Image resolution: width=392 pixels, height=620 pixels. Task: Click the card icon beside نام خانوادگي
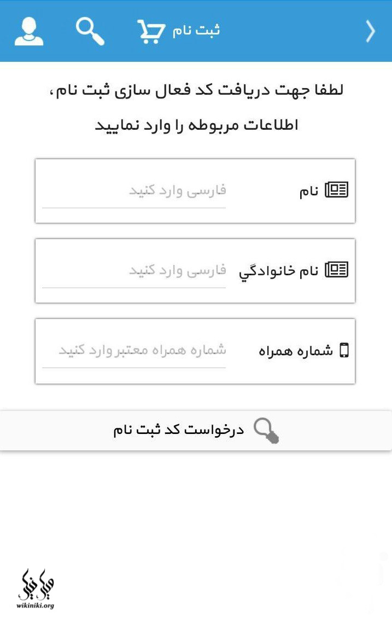pyautogui.click(x=337, y=270)
